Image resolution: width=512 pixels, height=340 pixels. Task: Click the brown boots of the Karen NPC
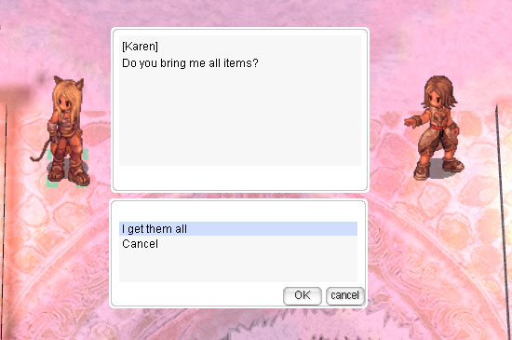click(438, 169)
